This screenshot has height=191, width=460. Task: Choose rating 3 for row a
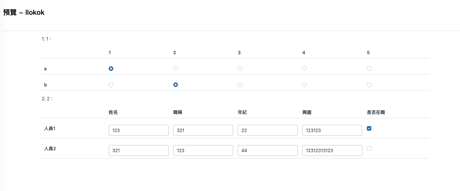240,69
